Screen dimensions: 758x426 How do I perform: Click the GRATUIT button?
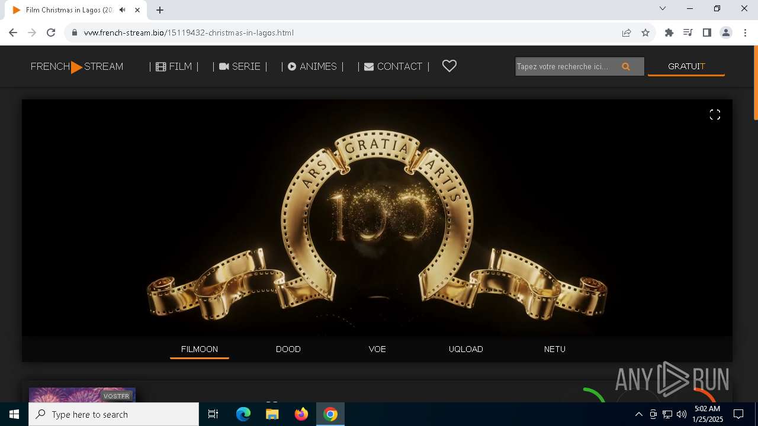pos(686,66)
